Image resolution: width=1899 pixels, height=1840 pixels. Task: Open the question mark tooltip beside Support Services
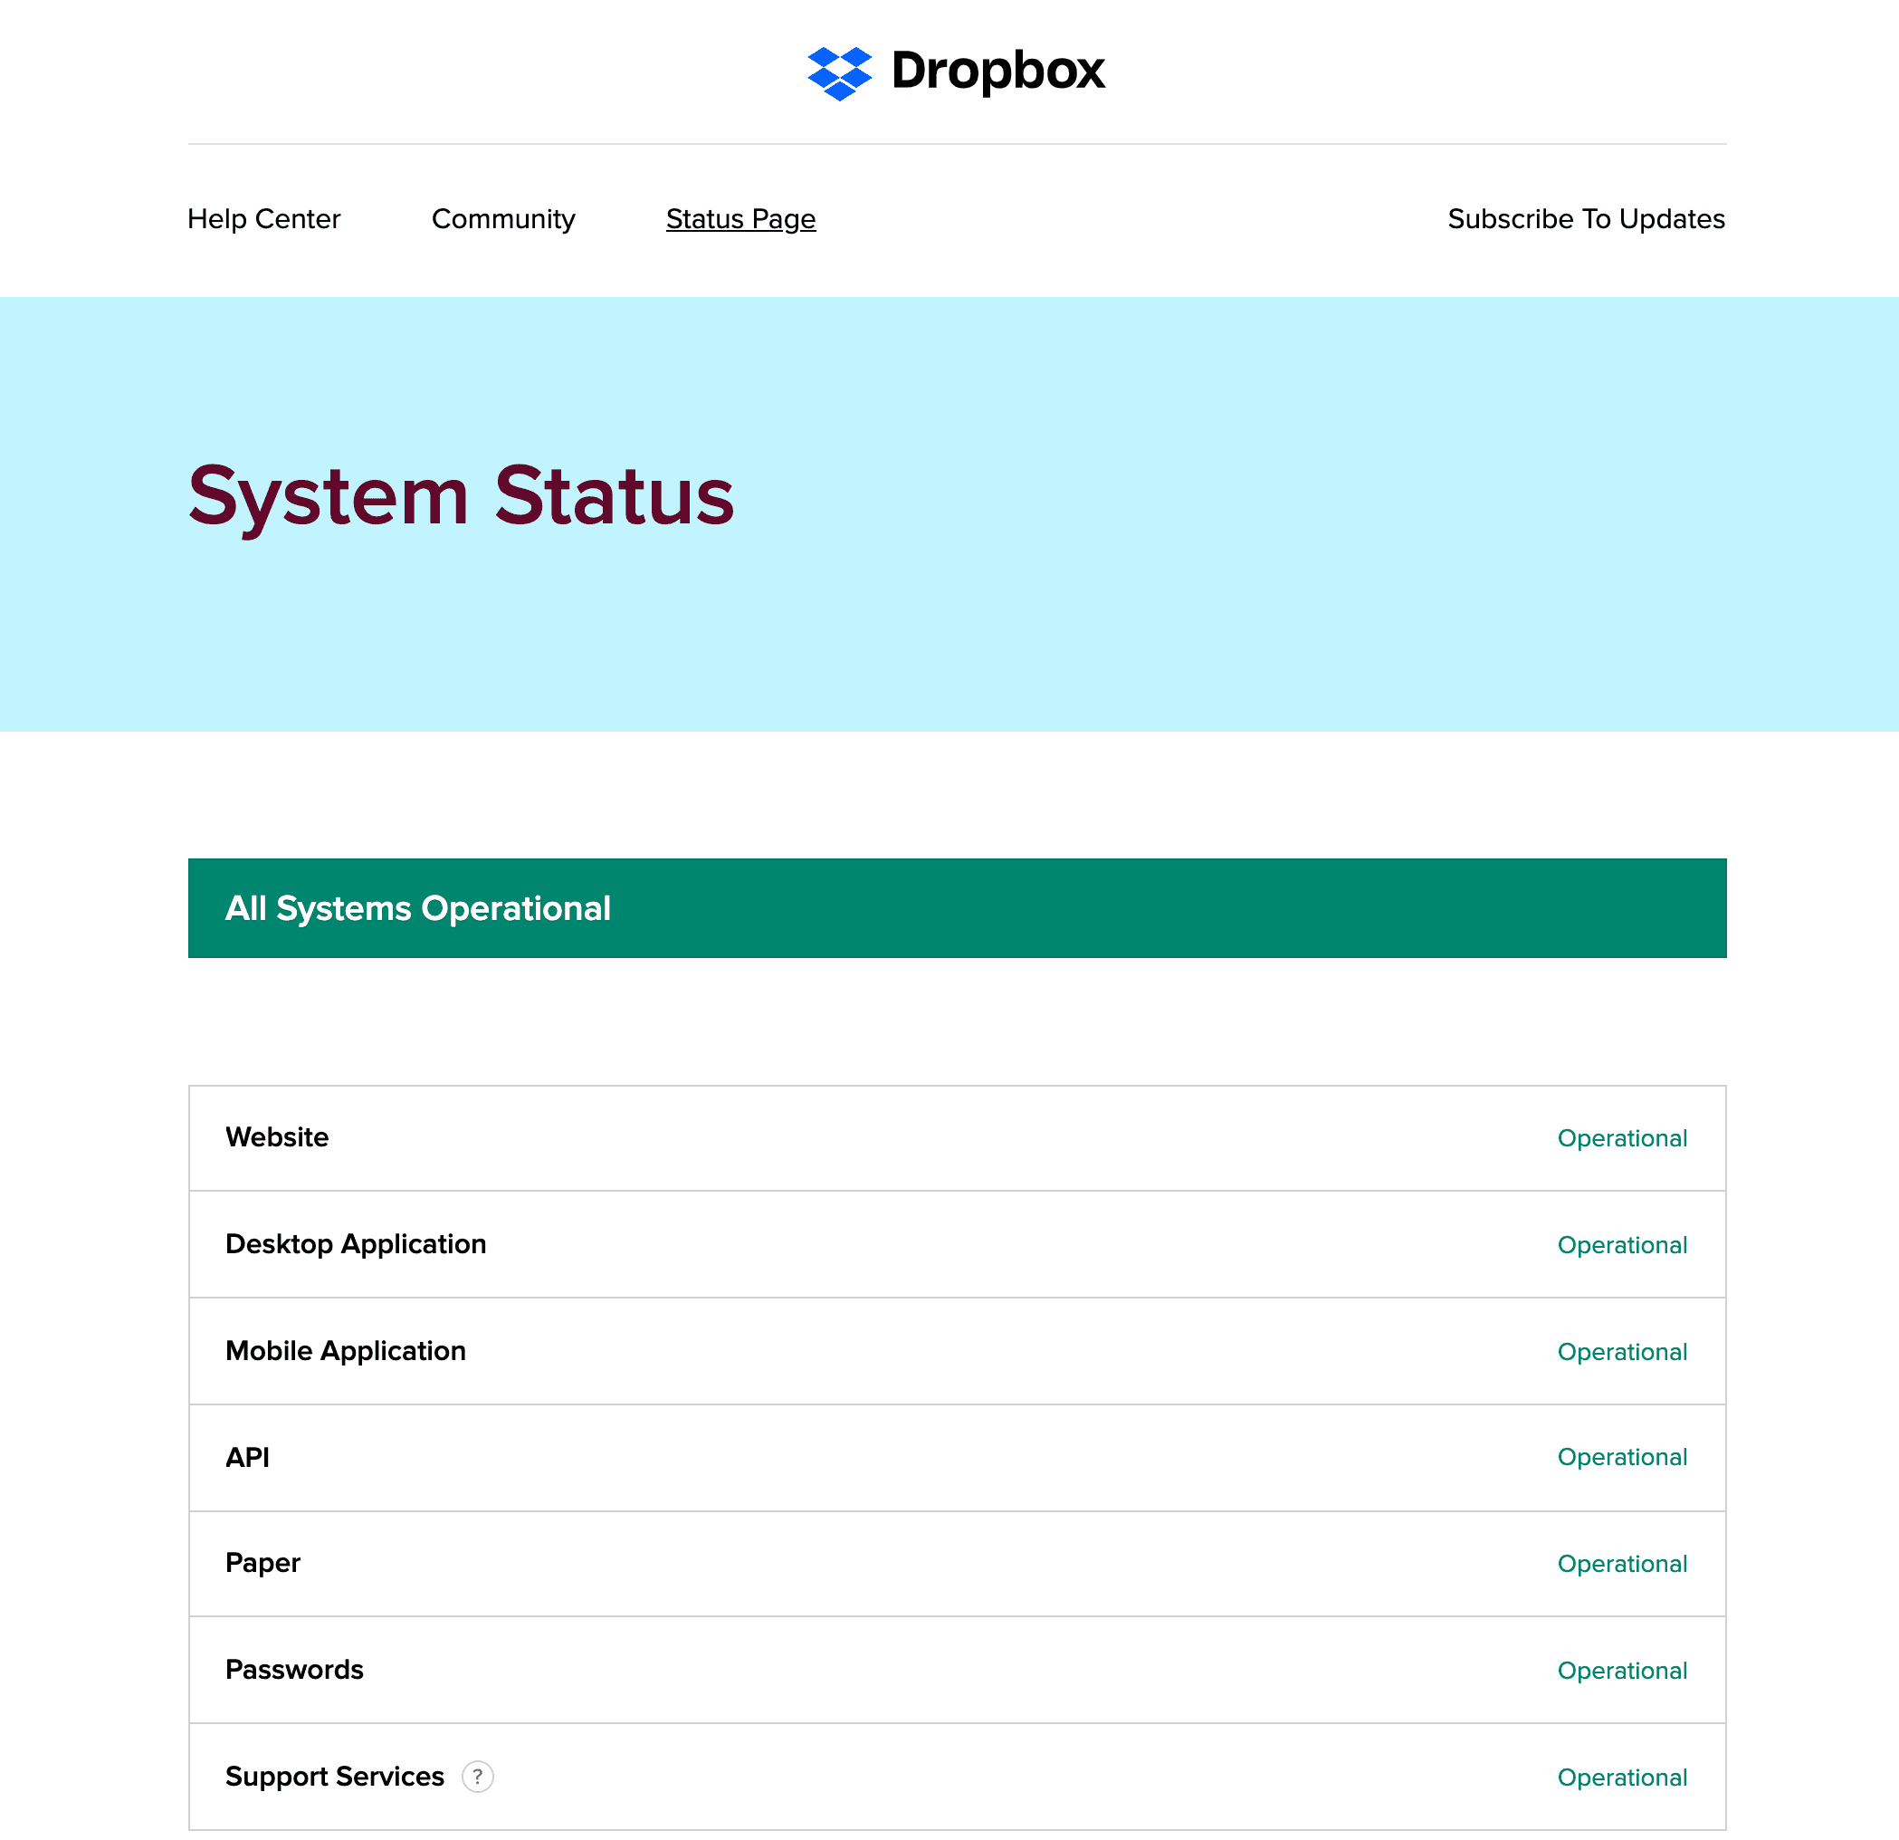point(478,1776)
